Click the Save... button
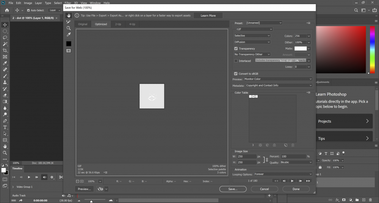The width and height of the screenshot is (379, 203). tap(233, 189)
